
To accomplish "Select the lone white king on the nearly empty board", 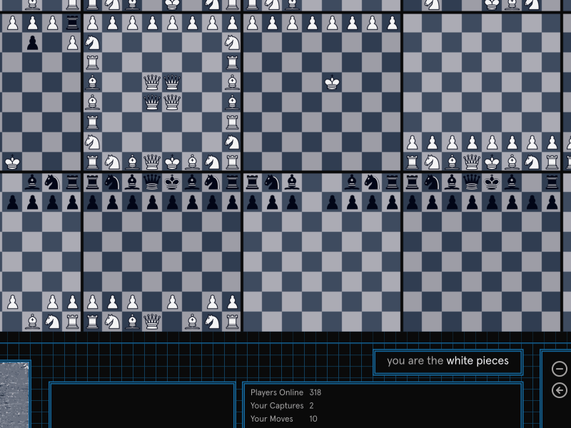I will (332, 83).
